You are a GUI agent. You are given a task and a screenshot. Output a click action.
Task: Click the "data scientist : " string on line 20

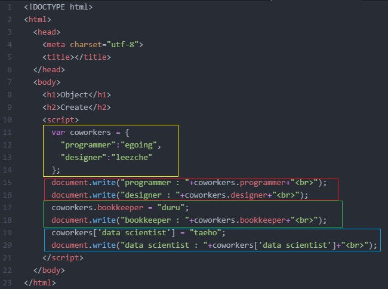(x=164, y=245)
